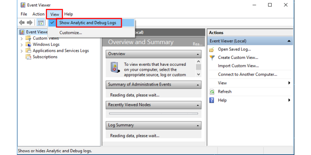Viewport: 311px width, 155px height.
Task: Click the Open Saved Log folder icon
Action: (x=212, y=49)
